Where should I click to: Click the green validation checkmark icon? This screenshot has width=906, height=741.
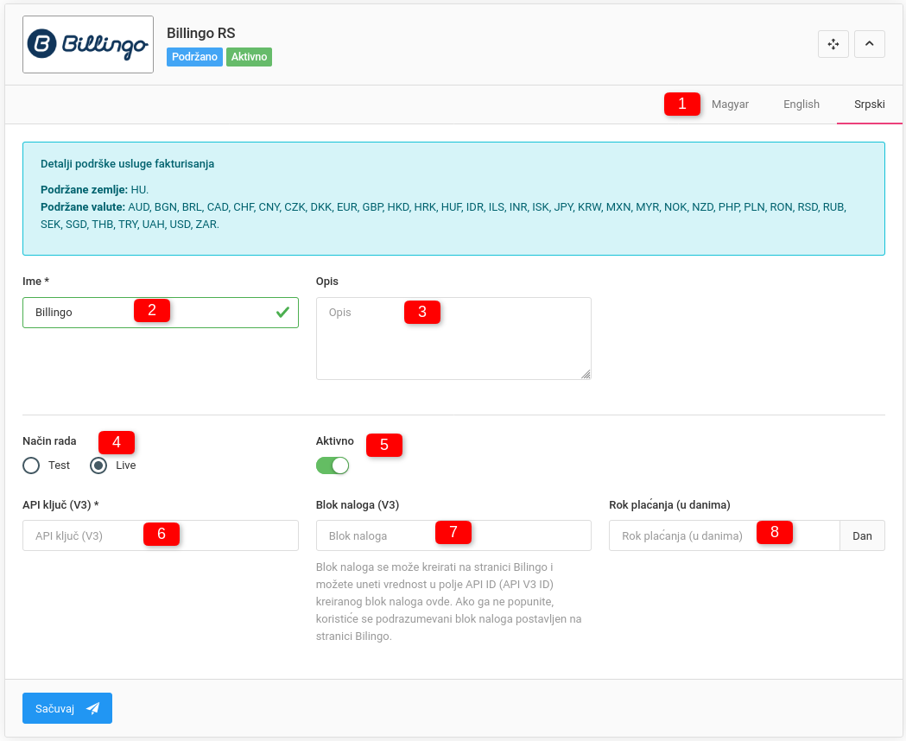pyautogui.click(x=282, y=313)
